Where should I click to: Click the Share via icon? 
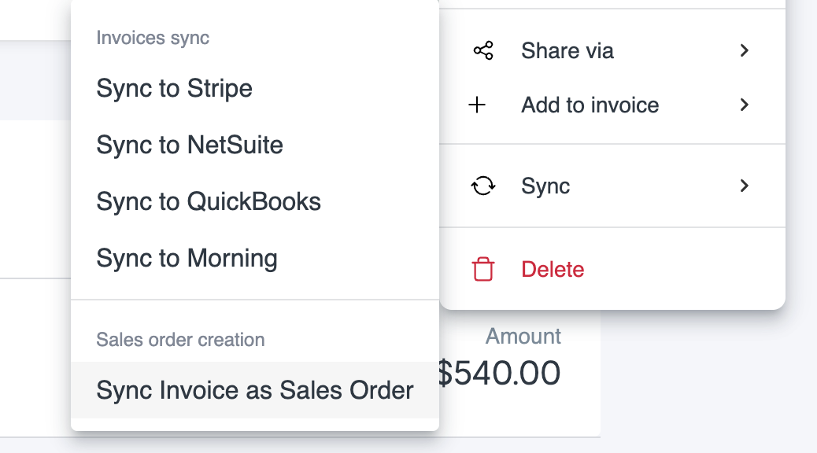pos(482,50)
